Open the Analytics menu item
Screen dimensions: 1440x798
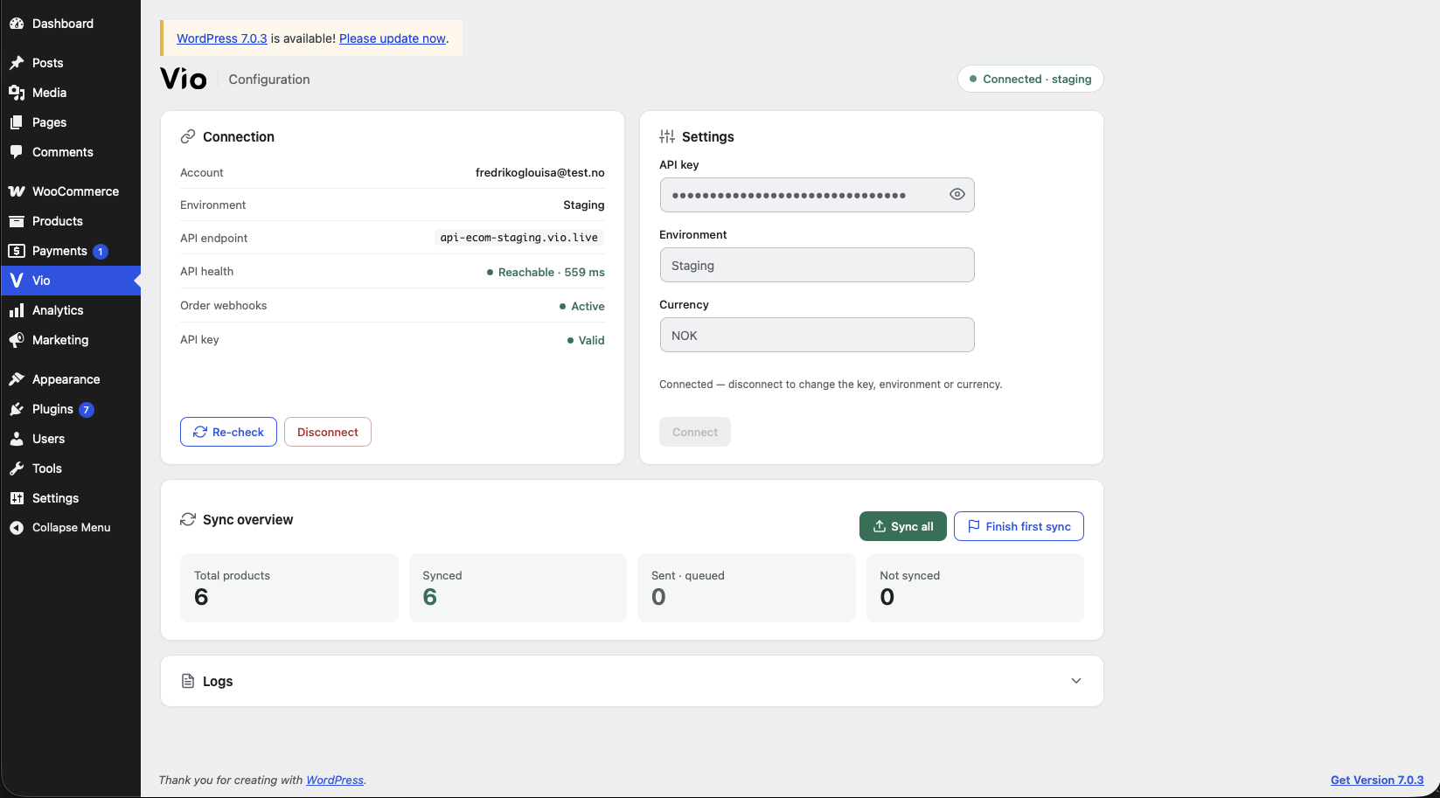point(70,310)
